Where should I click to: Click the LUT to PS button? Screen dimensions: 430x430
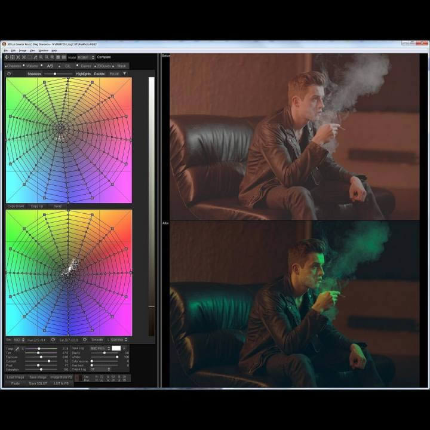(61, 383)
